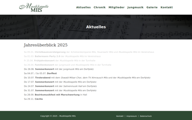The width and height of the screenshot is (192, 120).
Task: Click the Cäcilia event entry
Action: [33, 99]
